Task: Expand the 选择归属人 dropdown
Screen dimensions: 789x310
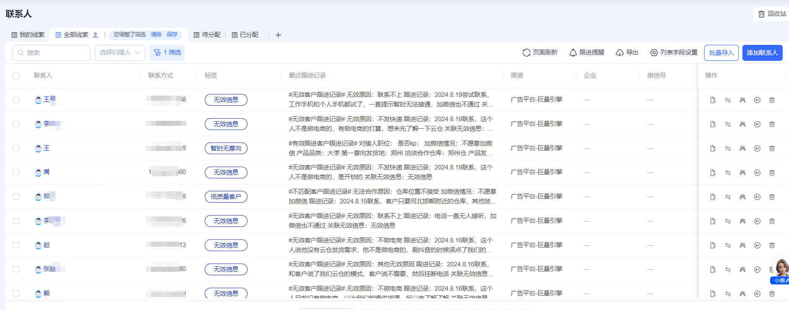Action: tap(120, 52)
